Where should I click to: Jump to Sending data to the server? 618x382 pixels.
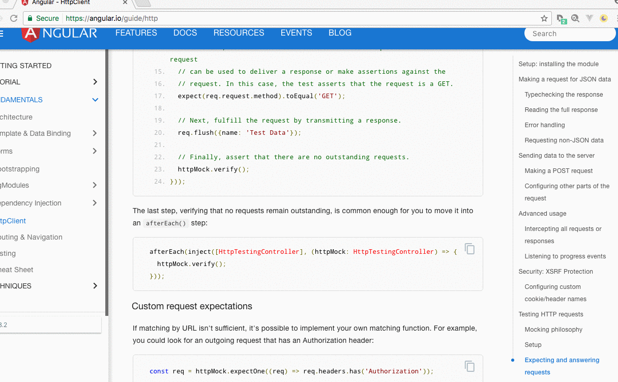(556, 156)
